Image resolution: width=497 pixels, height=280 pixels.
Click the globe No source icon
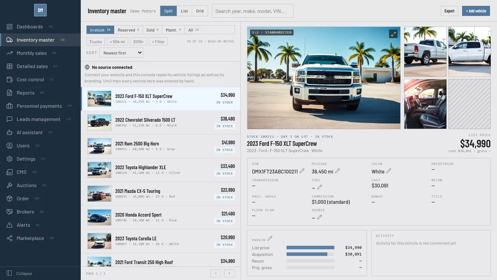click(x=87, y=67)
